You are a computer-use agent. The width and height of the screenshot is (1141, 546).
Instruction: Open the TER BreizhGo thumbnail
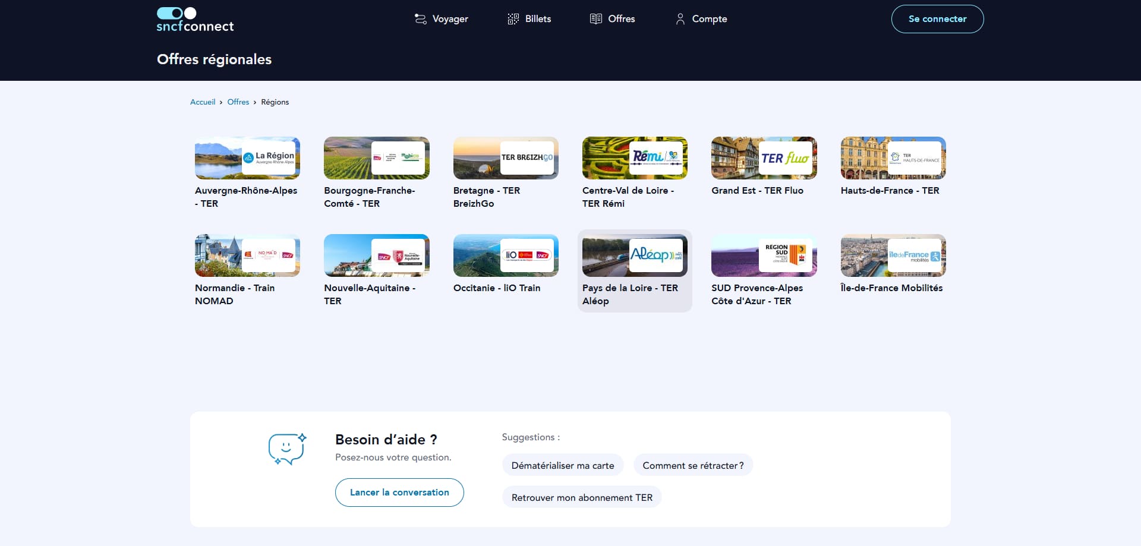506,158
